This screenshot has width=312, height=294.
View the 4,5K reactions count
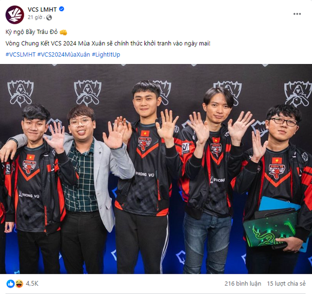[32, 283]
